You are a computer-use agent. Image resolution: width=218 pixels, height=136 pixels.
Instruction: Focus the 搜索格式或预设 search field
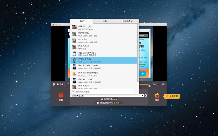pos(104,92)
